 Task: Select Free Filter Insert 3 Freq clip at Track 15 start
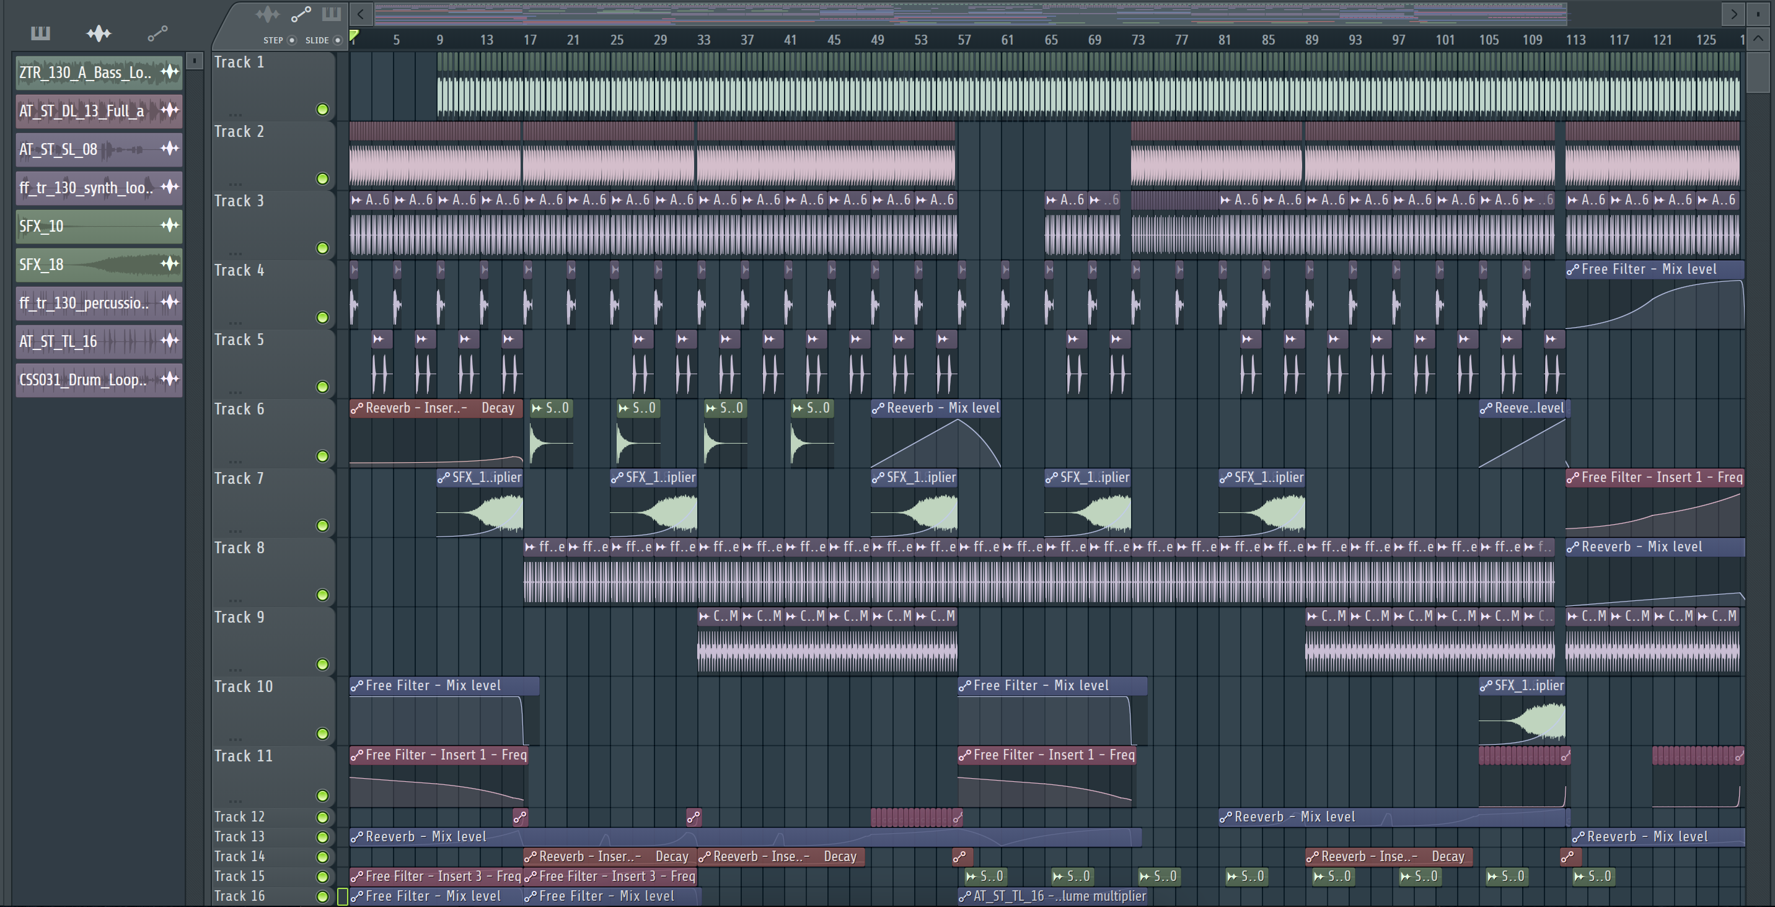tap(436, 877)
